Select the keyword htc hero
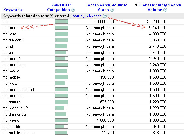Screen dimensions: 184x135 click(x=9, y=34)
